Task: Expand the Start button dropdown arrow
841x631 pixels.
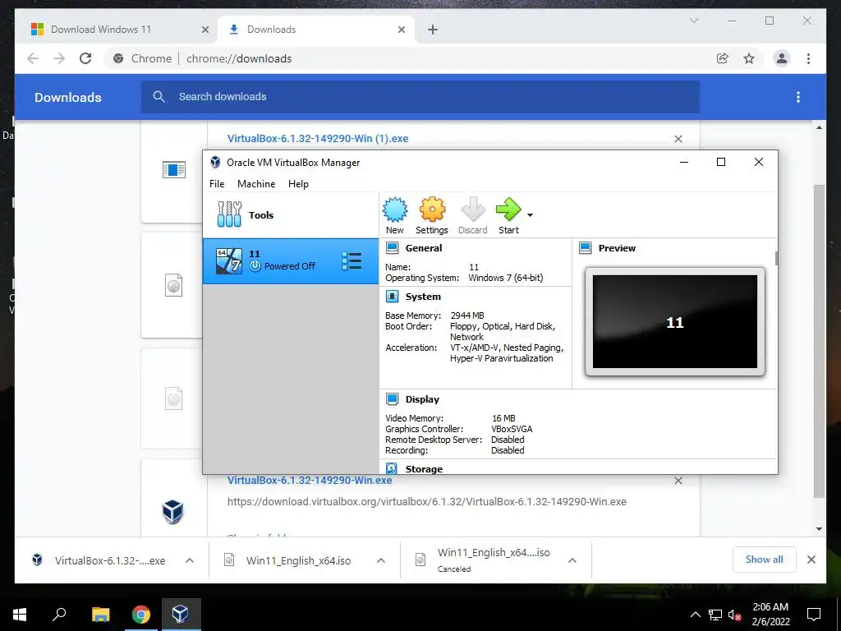Action: 530,215
